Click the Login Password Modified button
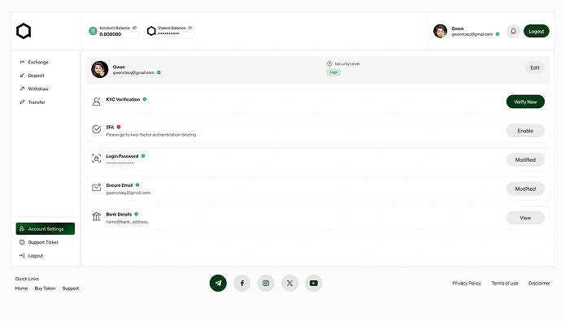 click(525, 159)
